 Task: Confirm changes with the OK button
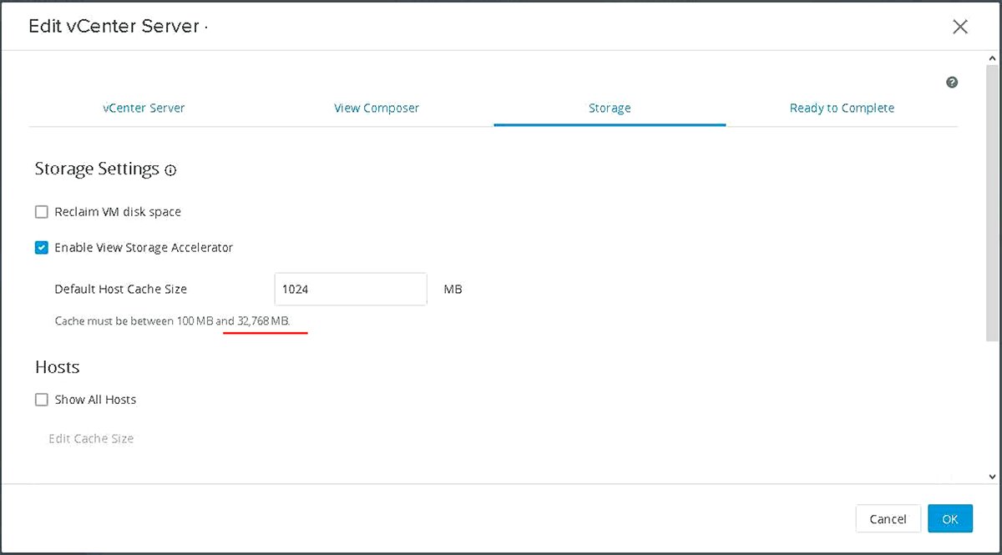(x=950, y=518)
